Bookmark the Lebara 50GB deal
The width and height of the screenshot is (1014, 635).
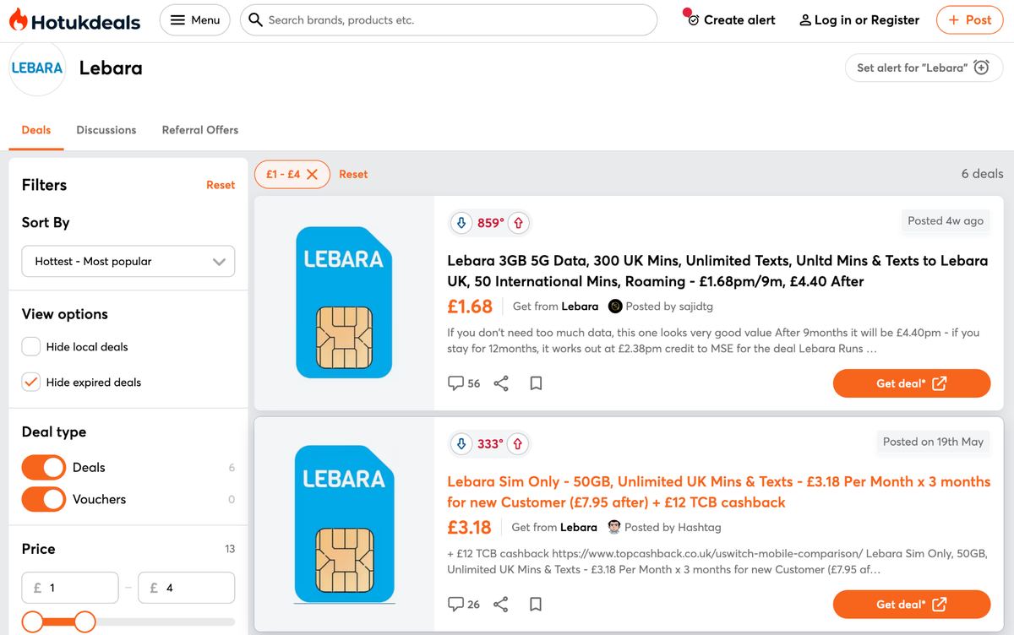pyautogui.click(x=536, y=605)
